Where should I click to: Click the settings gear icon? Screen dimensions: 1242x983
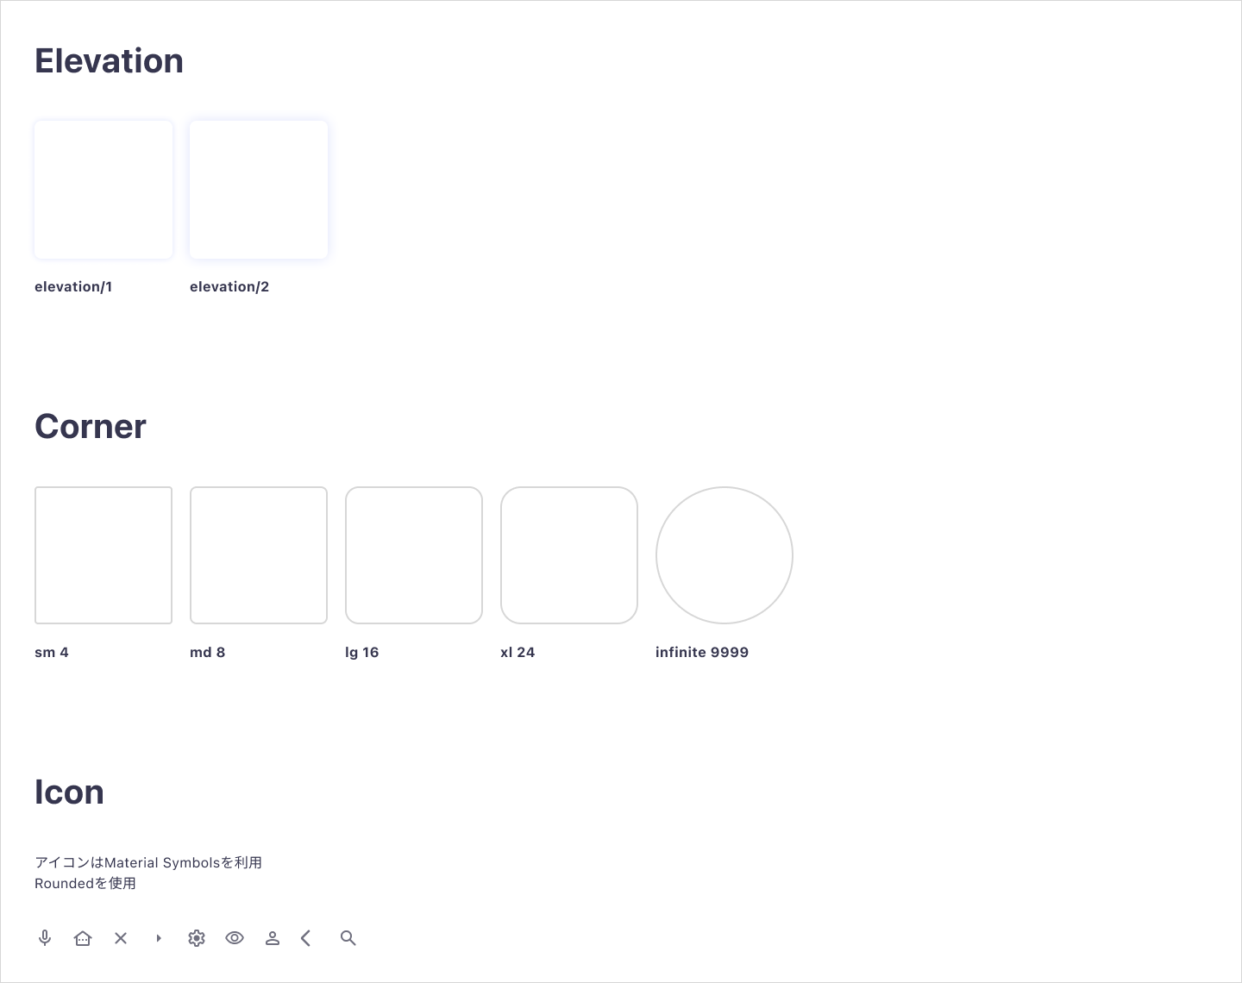[197, 938]
